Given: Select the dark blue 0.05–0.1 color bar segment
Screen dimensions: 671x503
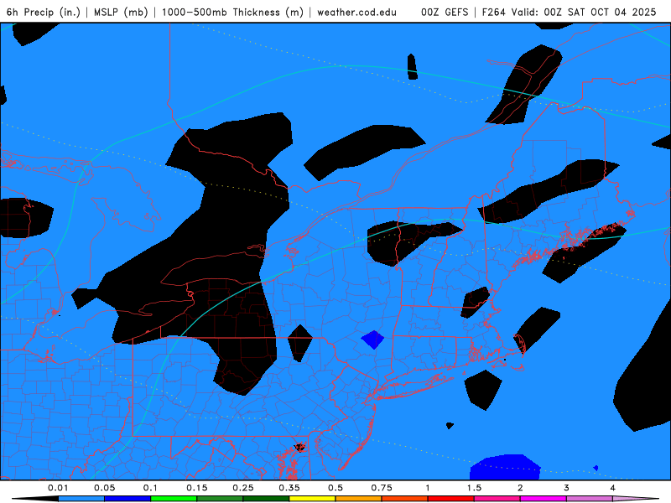Looking at the screenshot, I should [x=127, y=499].
